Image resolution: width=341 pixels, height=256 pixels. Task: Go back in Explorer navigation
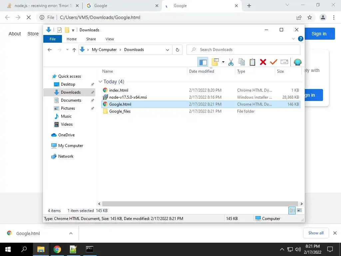pyautogui.click(x=50, y=50)
